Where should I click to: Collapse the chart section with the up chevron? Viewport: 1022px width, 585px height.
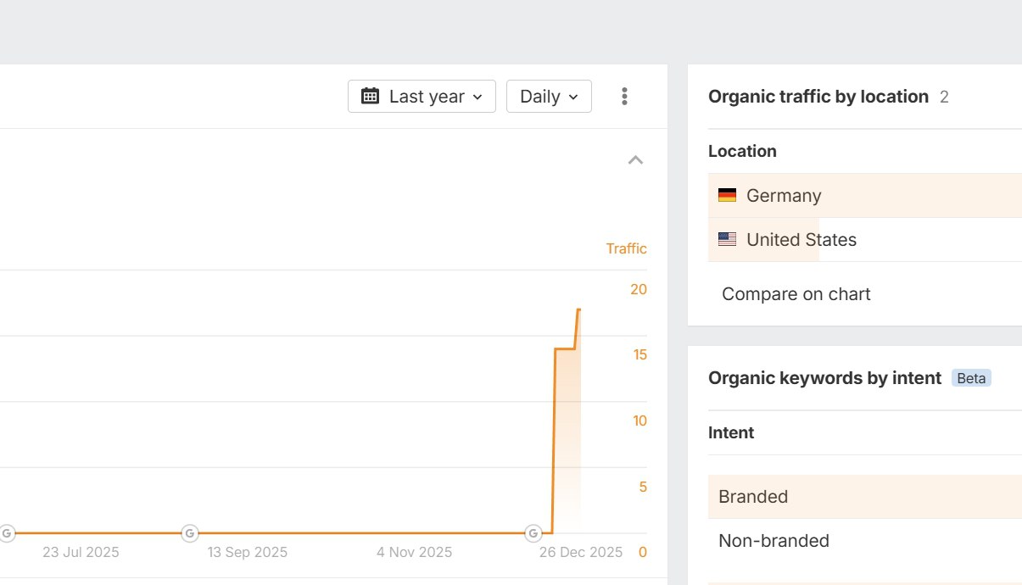pos(635,160)
